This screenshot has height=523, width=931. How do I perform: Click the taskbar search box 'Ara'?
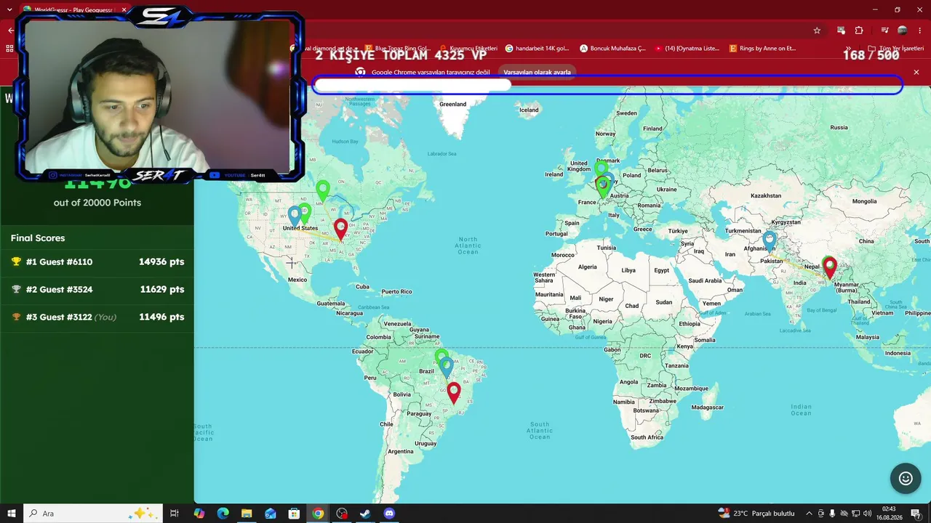pyautogui.click(x=93, y=514)
